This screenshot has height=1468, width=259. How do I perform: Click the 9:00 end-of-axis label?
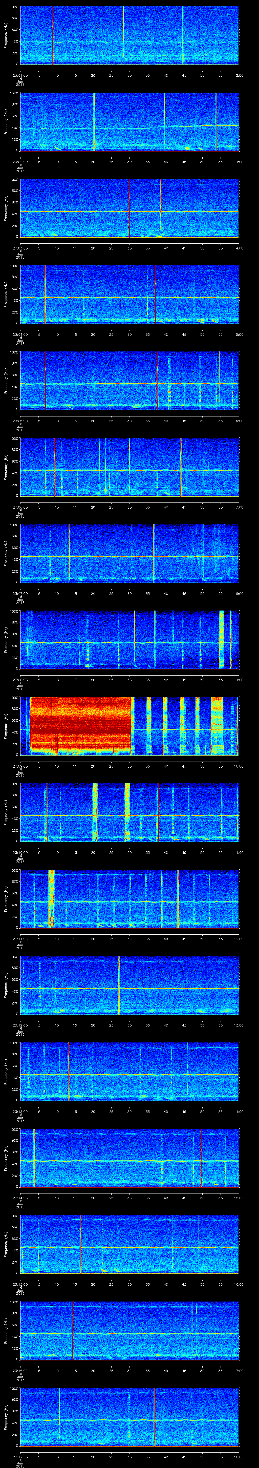[239, 679]
